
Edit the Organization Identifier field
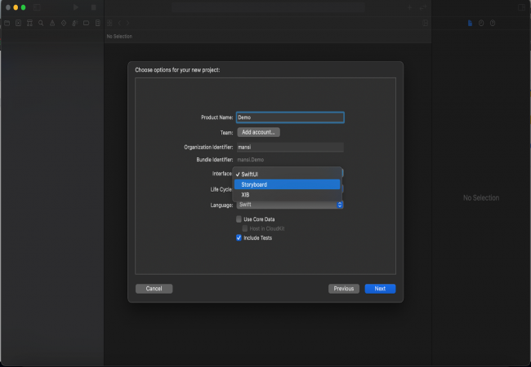point(290,147)
